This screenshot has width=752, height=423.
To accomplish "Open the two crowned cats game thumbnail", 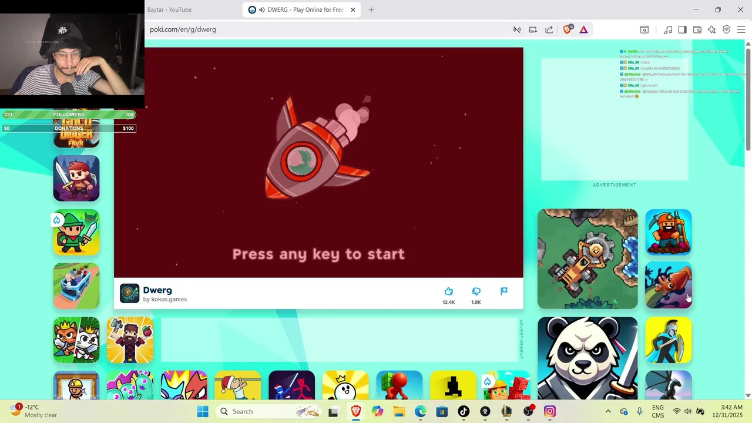I will (76, 340).
